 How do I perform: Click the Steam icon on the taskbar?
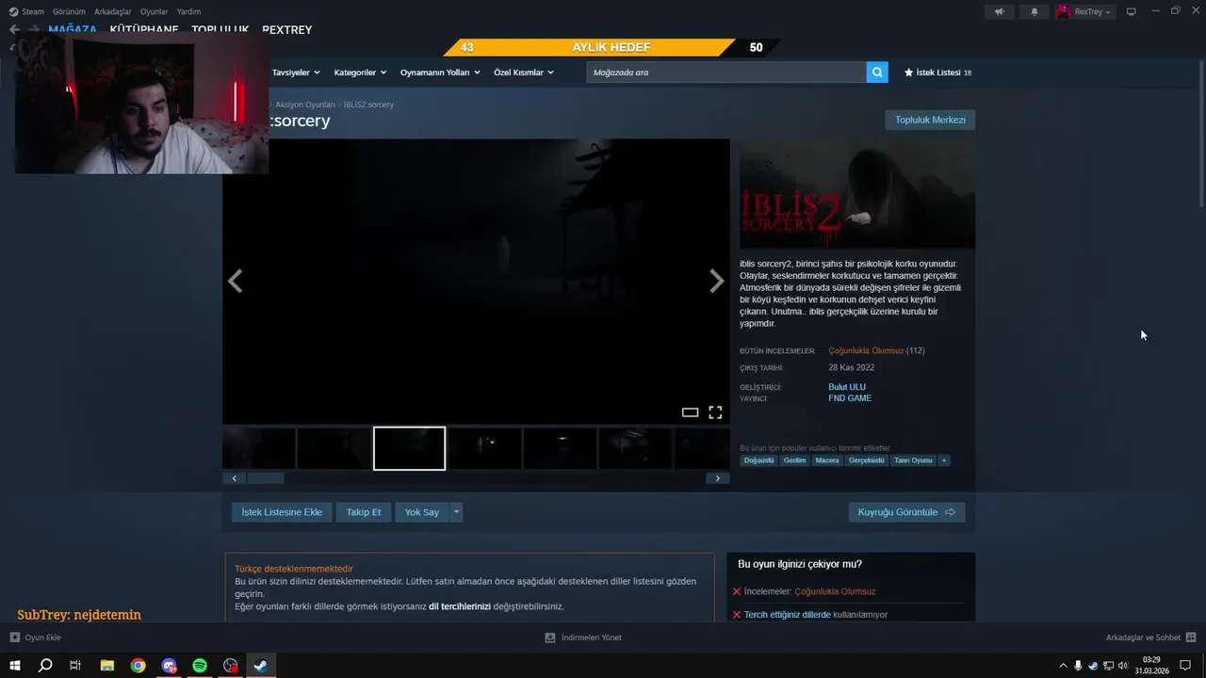click(x=261, y=666)
